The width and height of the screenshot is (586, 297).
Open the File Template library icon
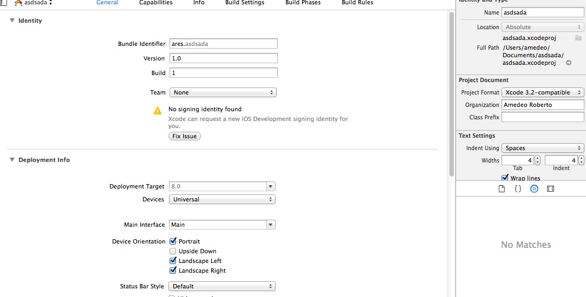point(502,189)
